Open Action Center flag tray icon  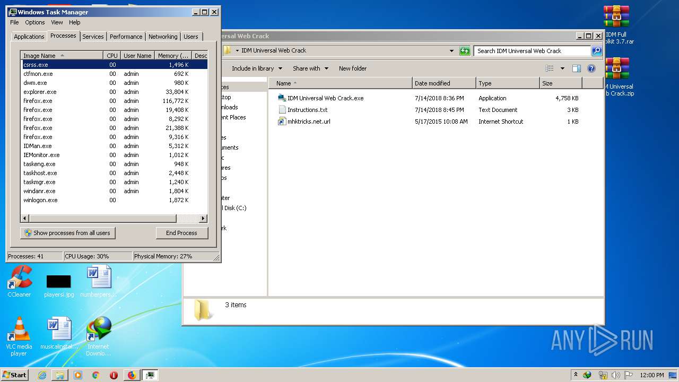point(629,375)
